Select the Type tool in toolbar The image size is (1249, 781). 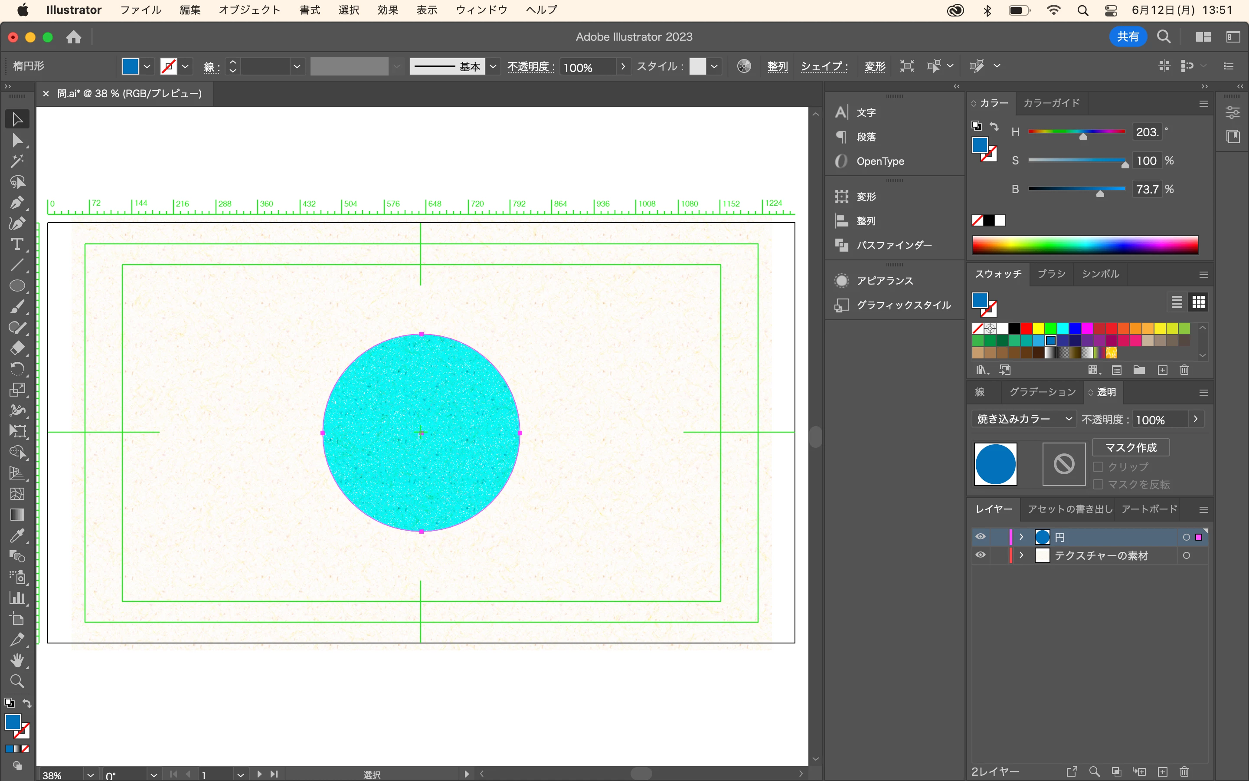tap(17, 244)
